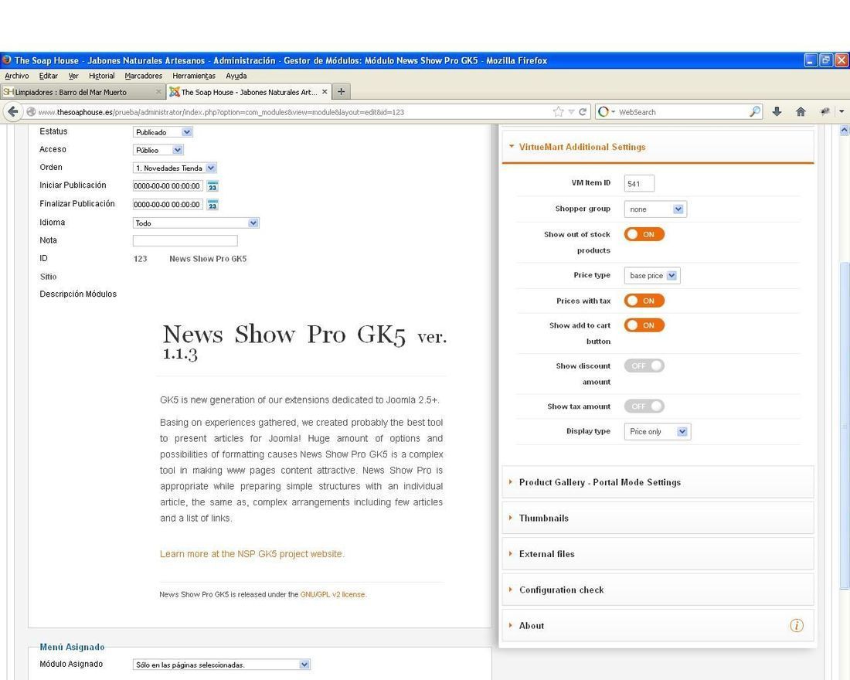Open calendar for Finalizar Publicación
850x680 pixels.
[x=212, y=205]
